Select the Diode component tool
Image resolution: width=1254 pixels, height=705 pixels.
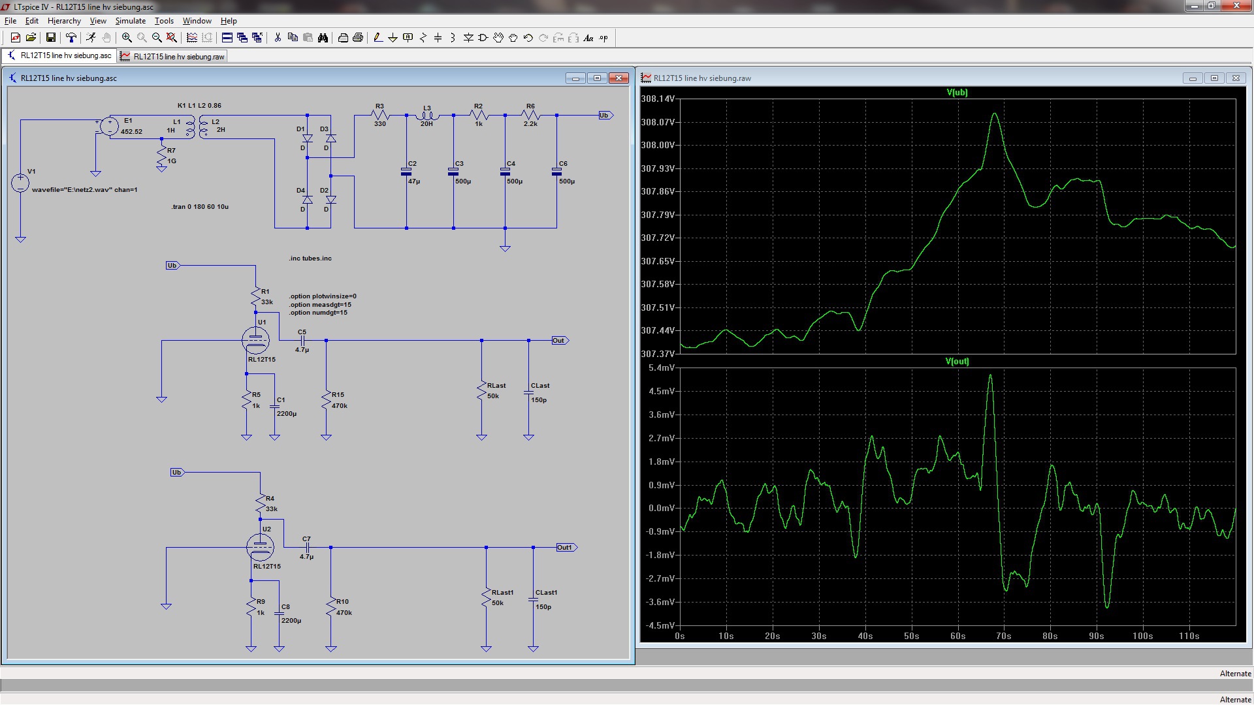coord(468,38)
